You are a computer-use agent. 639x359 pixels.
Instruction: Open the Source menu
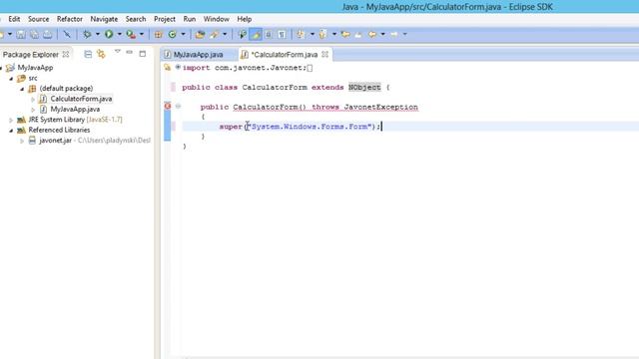pos(38,19)
